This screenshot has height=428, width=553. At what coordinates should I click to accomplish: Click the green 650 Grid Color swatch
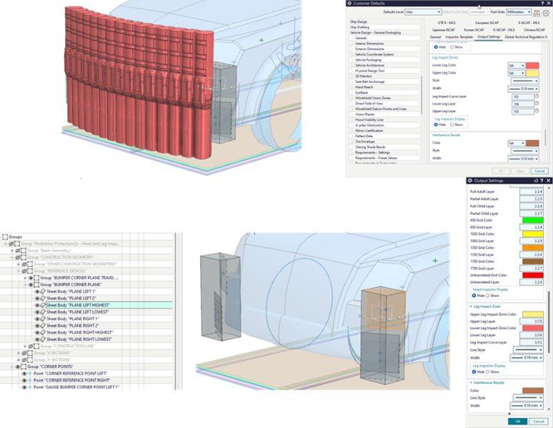(x=532, y=219)
